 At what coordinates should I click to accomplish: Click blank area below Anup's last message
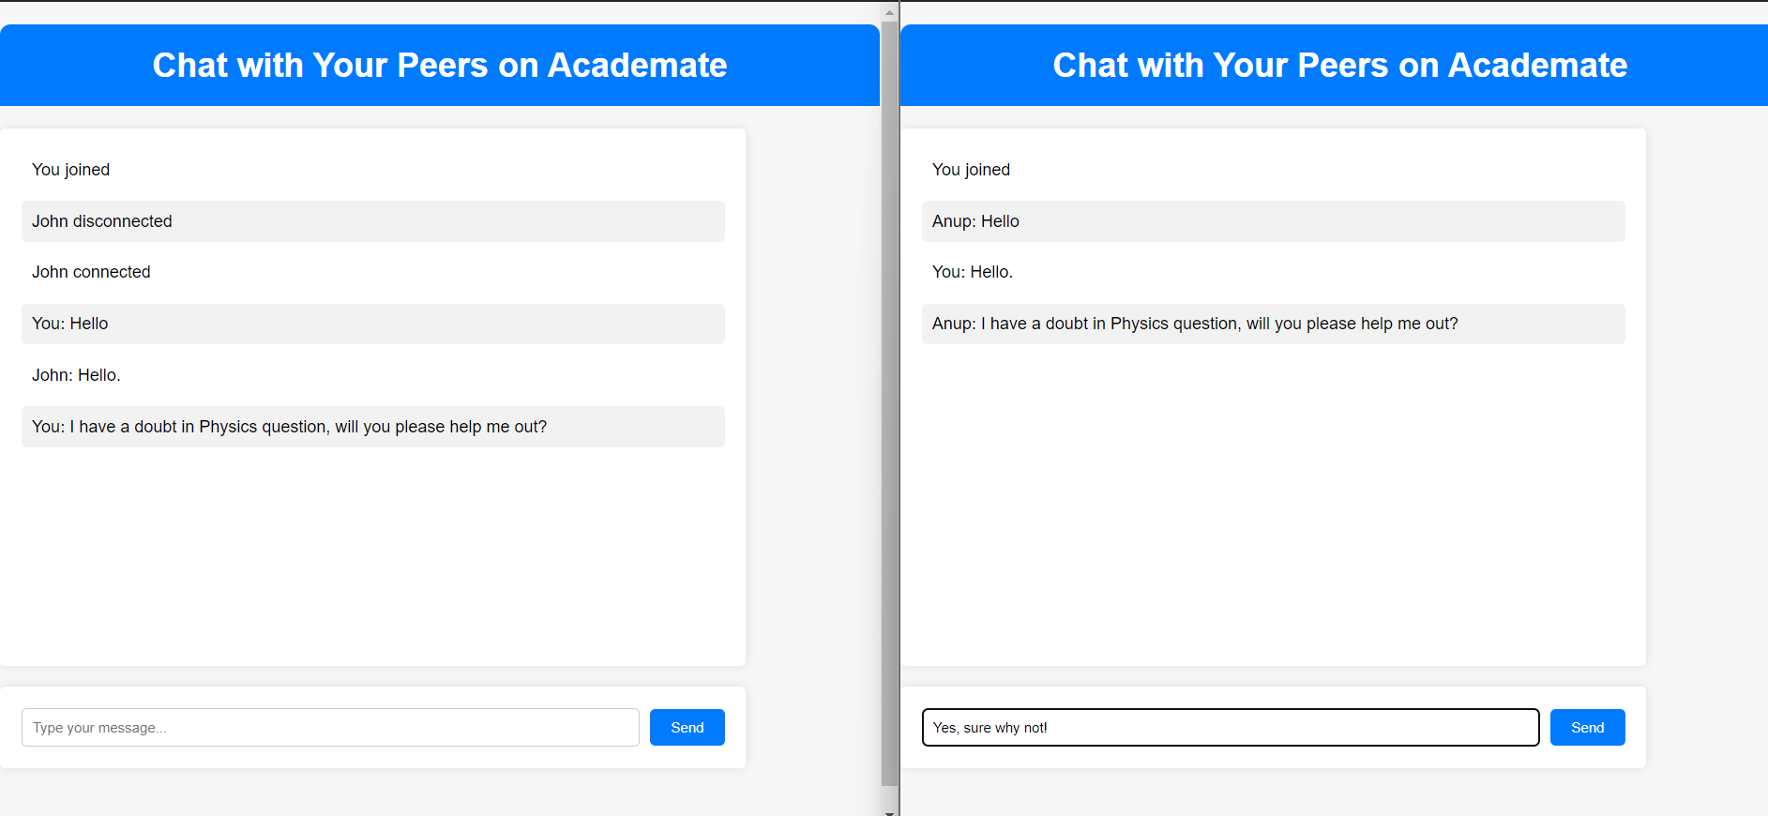(x=1272, y=506)
